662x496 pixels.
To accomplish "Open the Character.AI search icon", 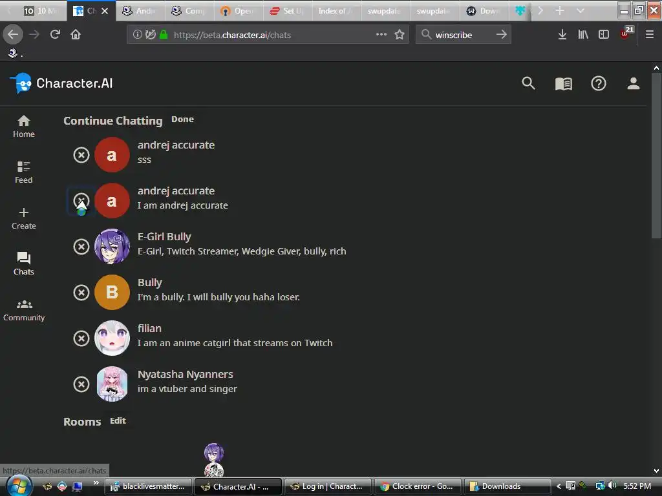I will click(x=528, y=83).
